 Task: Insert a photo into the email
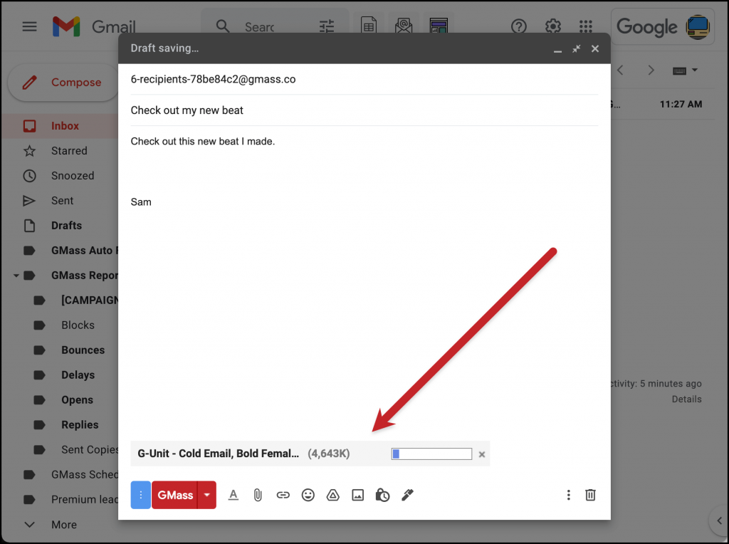click(x=357, y=495)
